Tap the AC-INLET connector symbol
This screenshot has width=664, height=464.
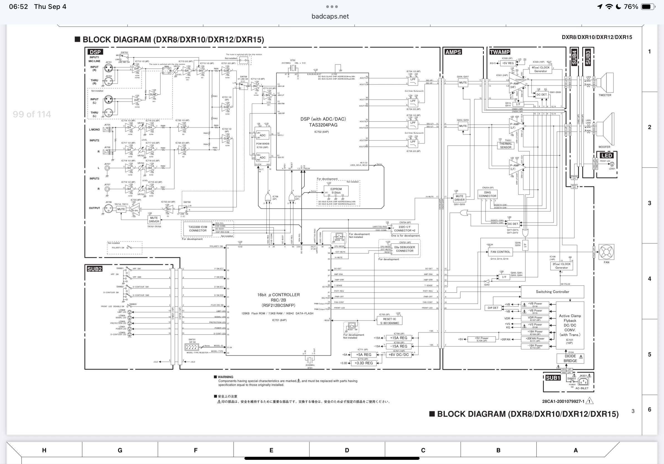click(583, 382)
